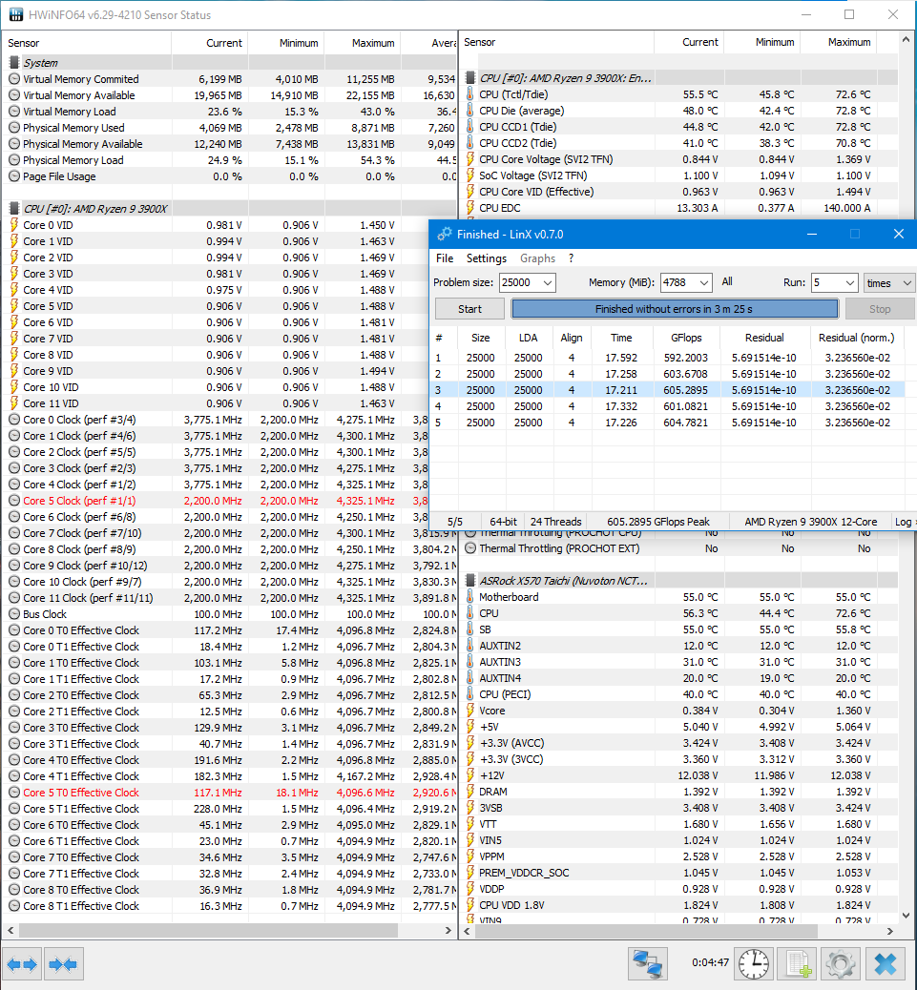This screenshot has width=917, height=990.
Task: Open the Settings menu in LinX
Action: click(487, 258)
